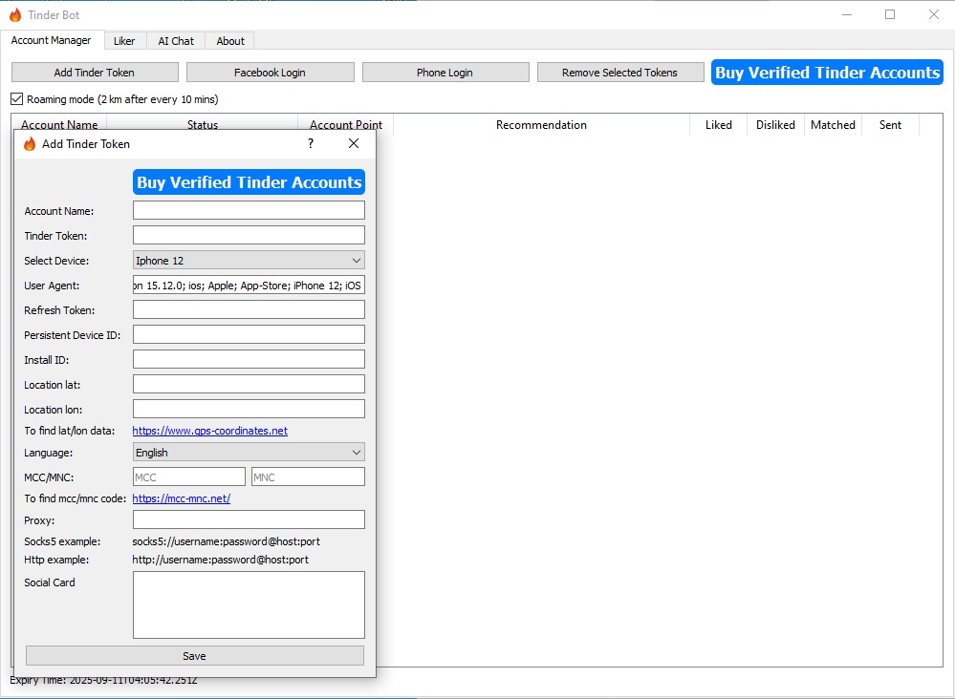Viewport: 955px width, 699px height.
Task: Click Buy Verified Tinder Accounts in main window
Action: click(x=827, y=73)
